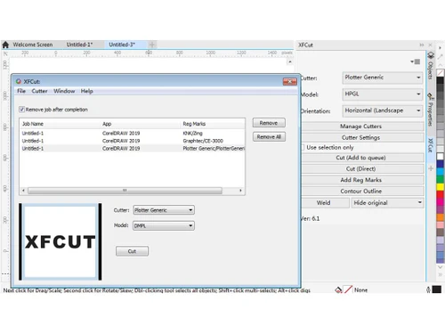Open docker Cutter dropdown Plotter Generic
The image size is (445, 334).
pos(383,77)
